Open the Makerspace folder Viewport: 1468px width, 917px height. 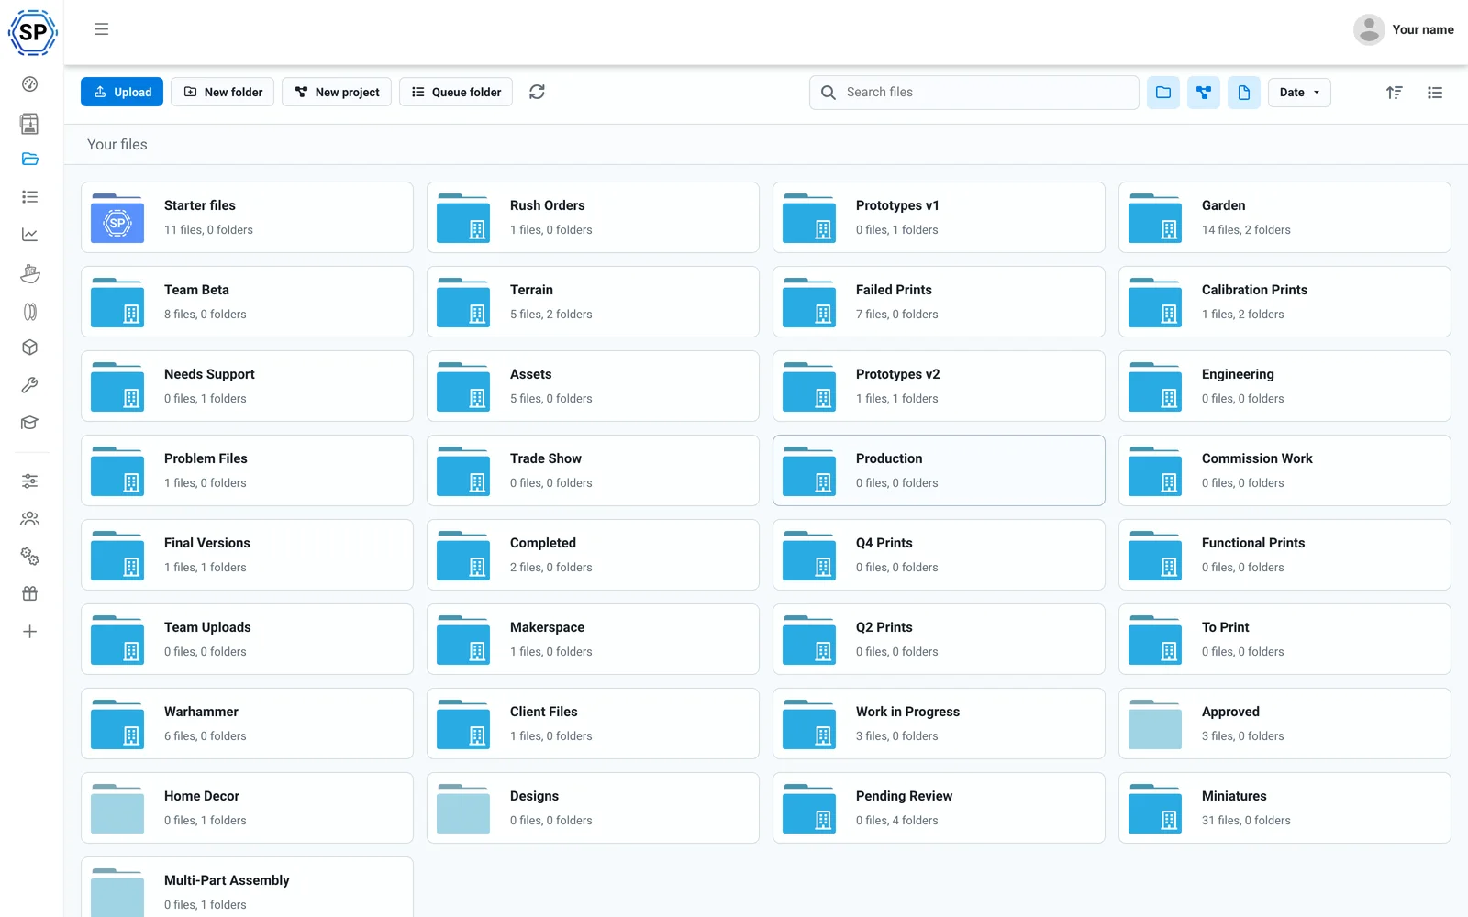click(x=593, y=639)
